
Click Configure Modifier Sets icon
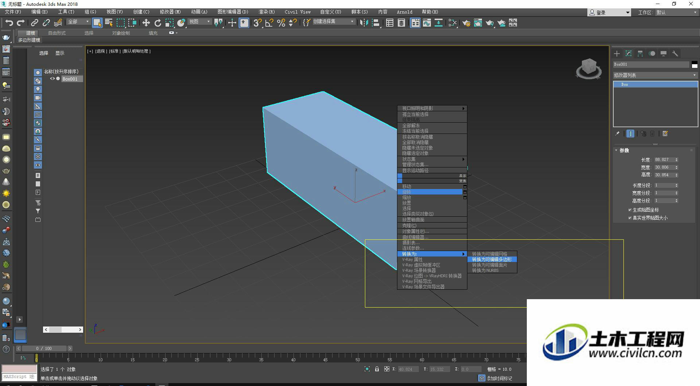(665, 134)
